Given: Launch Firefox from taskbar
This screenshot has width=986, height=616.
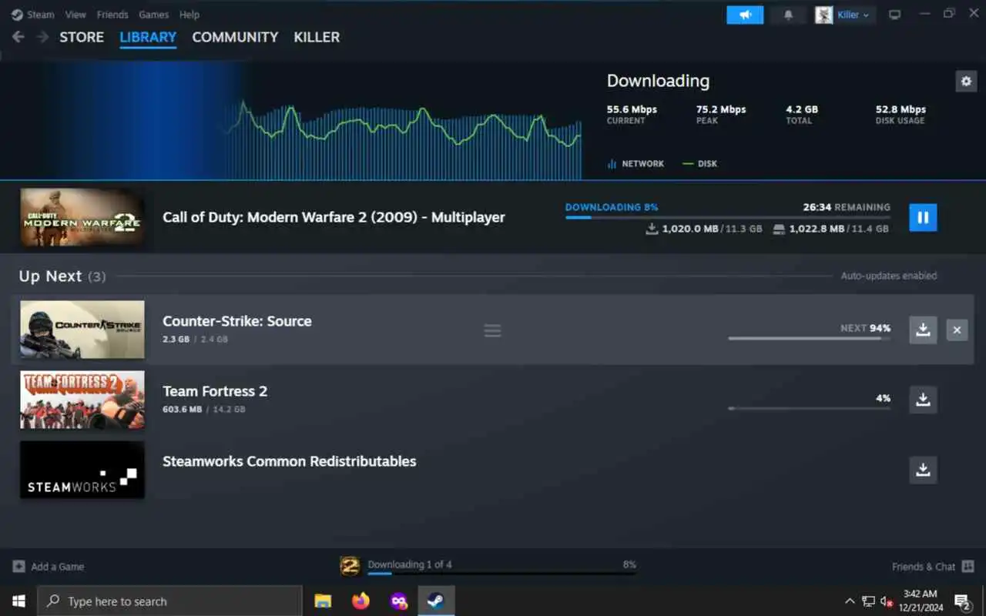Looking at the screenshot, I should (361, 601).
